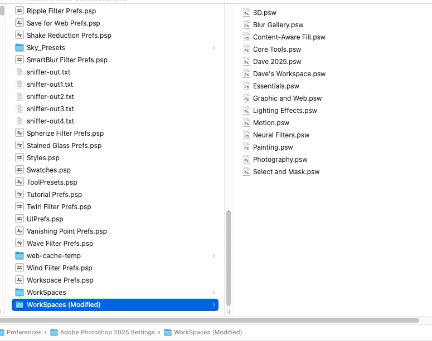Click the ToolPresets.psp file icon
This screenshot has height=341, width=432.
tap(20, 182)
